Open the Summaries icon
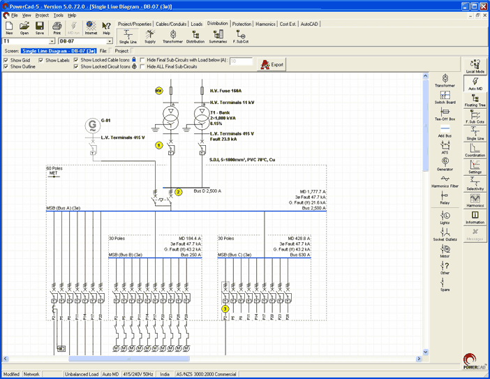The width and height of the screenshot is (490, 379). (x=218, y=36)
